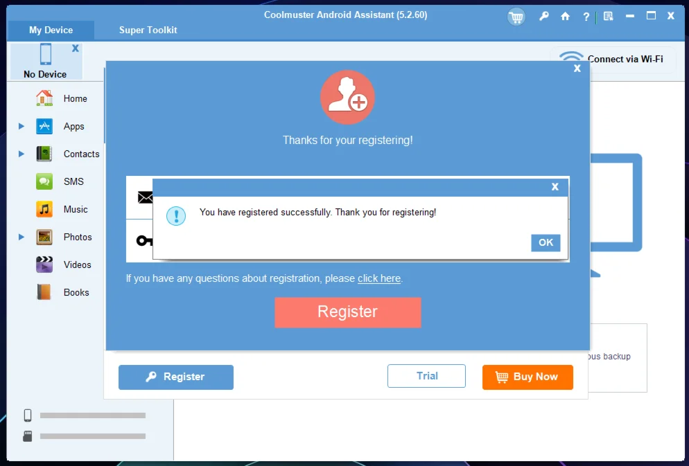Select the No Device phone icon
The image size is (689, 466).
[x=45, y=54]
